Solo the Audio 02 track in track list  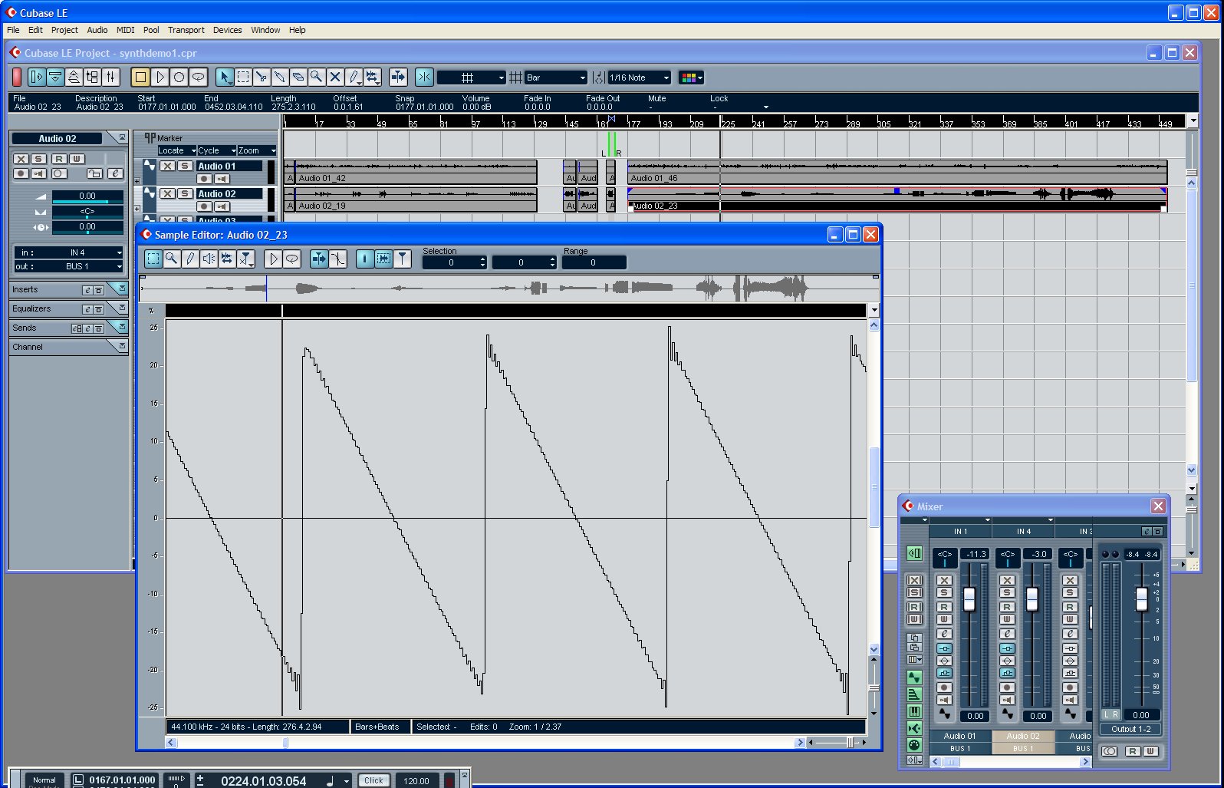tap(185, 193)
